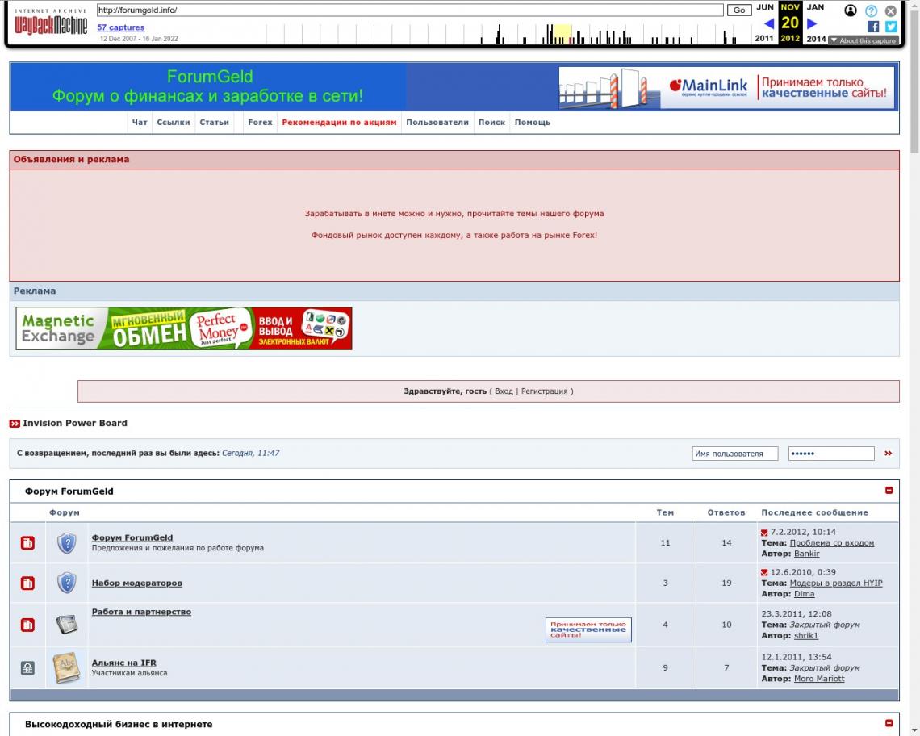Open Альянс на IFR forum link

pyautogui.click(x=123, y=663)
